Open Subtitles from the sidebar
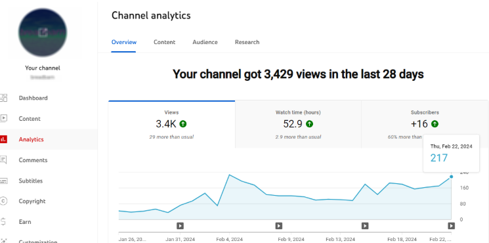This screenshot has width=489, height=243. (31, 181)
